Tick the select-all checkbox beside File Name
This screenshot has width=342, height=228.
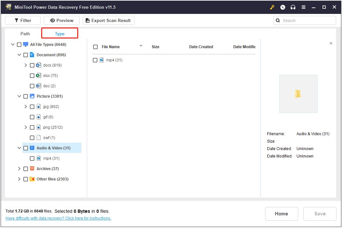click(x=95, y=47)
